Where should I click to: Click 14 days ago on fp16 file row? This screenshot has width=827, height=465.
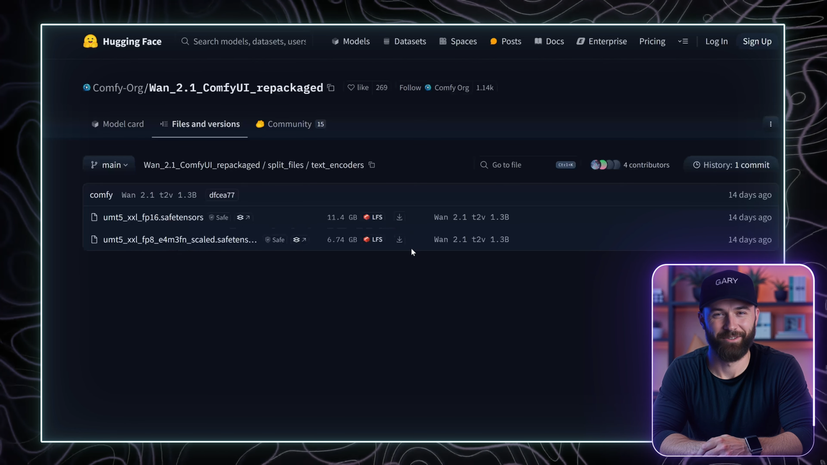tap(749, 217)
